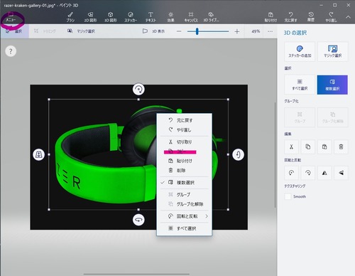Choose 元に戻す in the context menu
Screen dimensions: 355x276
[x=184, y=120]
